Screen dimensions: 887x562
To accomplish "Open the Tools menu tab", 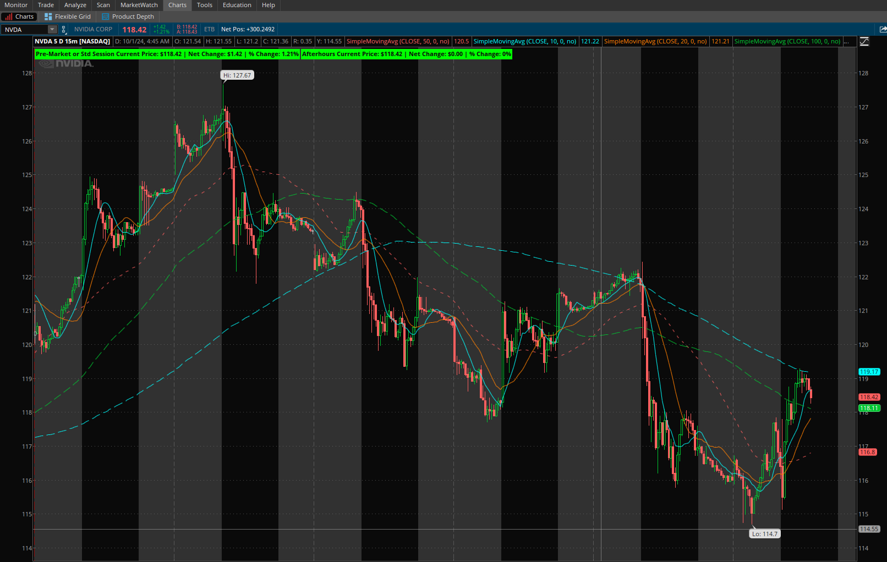I will [205, 5].
